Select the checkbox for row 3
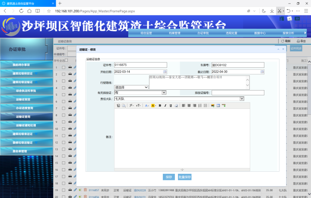This screenshot has width=311, height=198. (x=63, y=81)
